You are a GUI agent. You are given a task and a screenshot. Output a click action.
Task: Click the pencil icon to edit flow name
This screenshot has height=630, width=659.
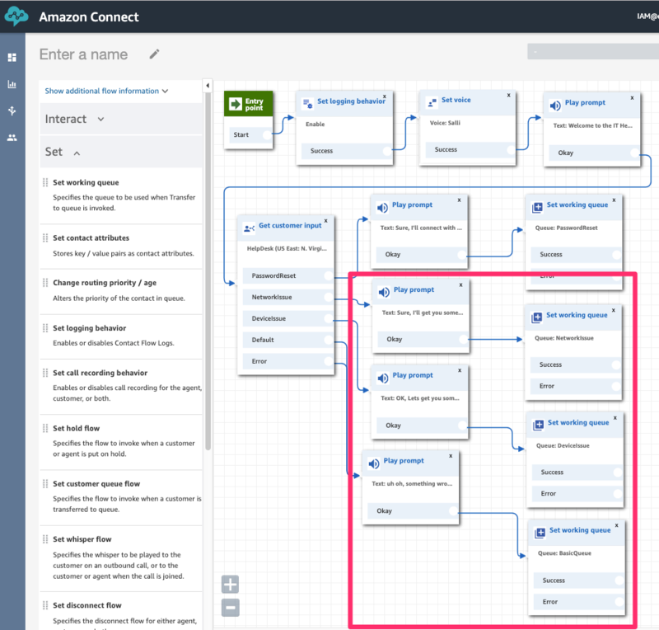pyautogui.click(x=154, y=54)
